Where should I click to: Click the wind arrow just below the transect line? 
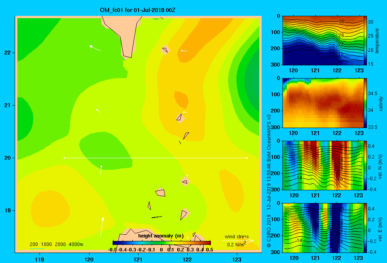pos(101,170)
